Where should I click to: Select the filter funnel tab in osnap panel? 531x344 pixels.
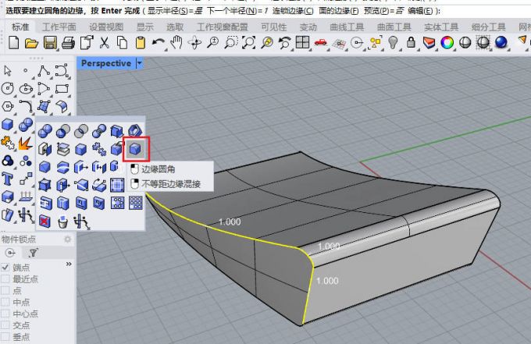pos(33,253)
